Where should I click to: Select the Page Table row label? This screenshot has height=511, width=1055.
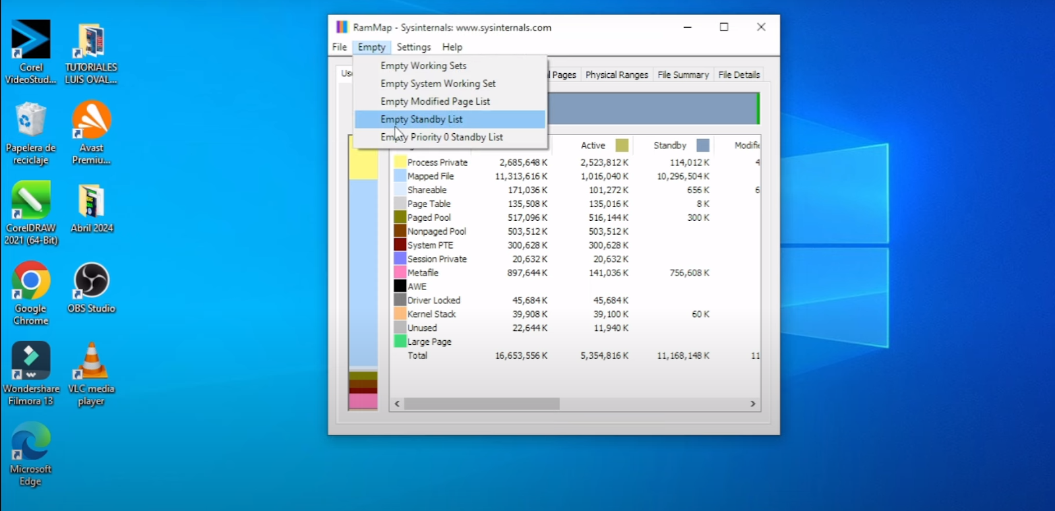point(429,204)
